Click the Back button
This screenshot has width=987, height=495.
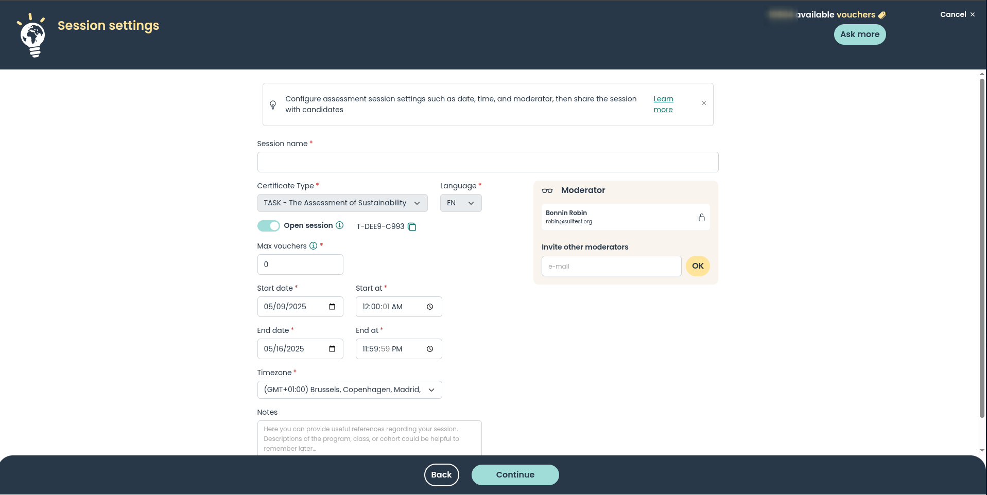tap(441, 475)
